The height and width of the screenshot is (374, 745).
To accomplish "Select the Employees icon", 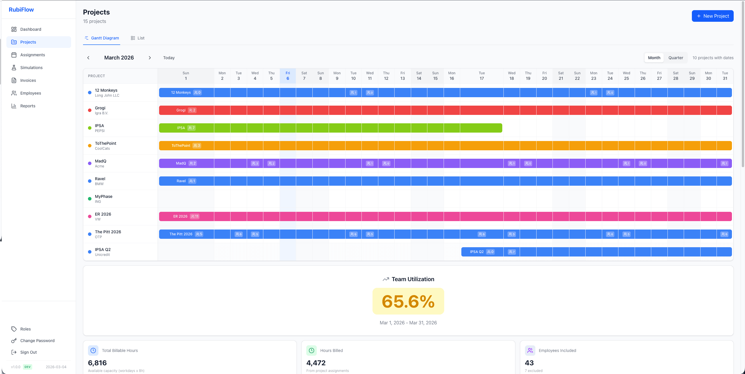I will click(x=14, y=93).
